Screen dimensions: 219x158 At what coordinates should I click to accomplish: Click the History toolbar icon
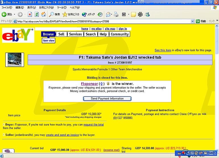coord(100,14)
